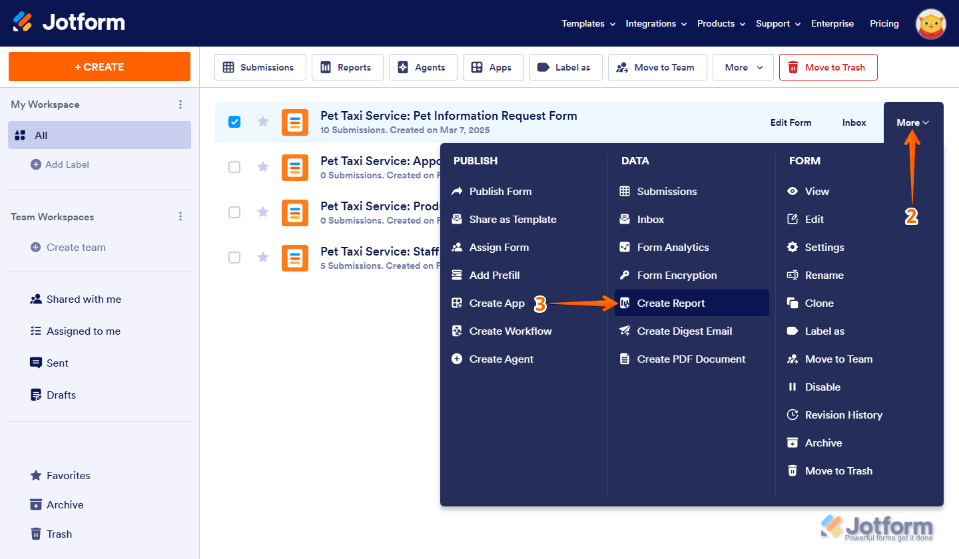
Task: Check the Appointment form's selection checkbox
Action: click(234, 167)
